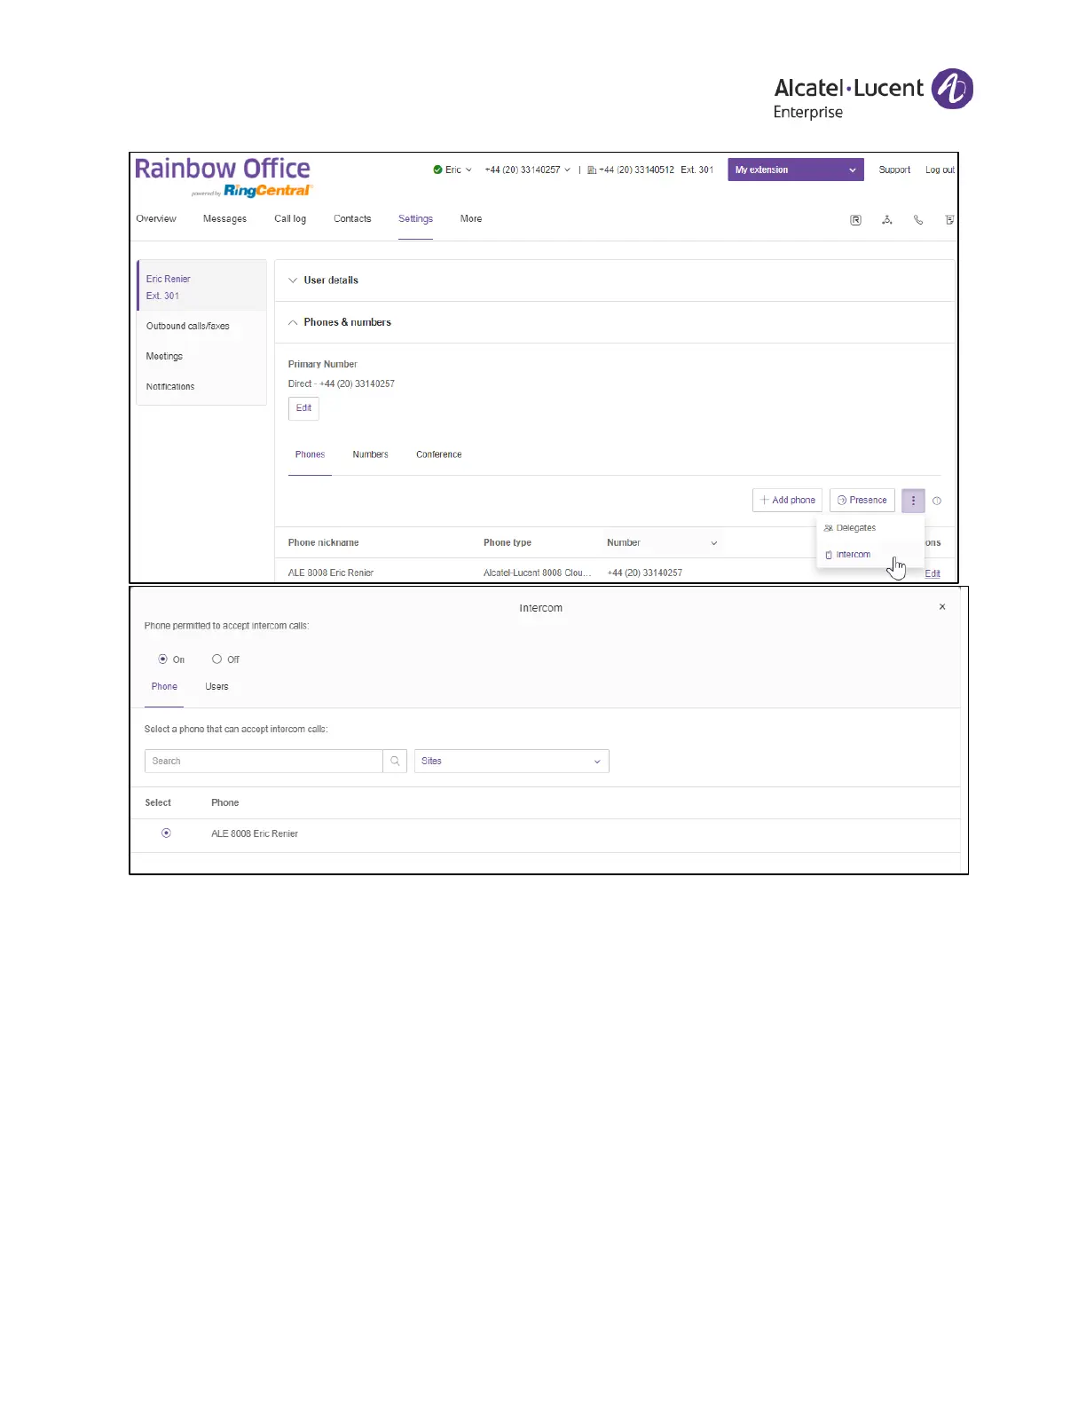
Task: Click the search magnifier icon
Action: (395, 761)
